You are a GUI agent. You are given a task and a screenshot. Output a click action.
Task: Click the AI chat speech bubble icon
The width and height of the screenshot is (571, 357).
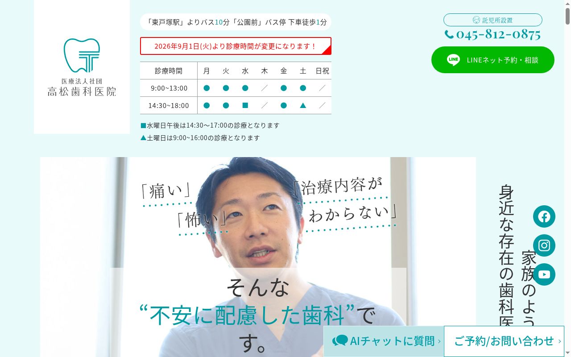click(340, 341)
